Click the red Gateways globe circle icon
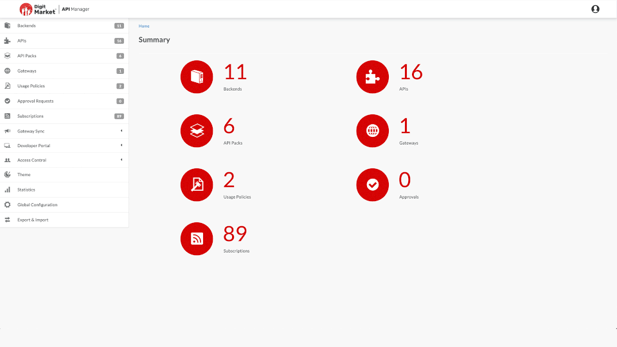This screenshot has height=347, width=617. tap(372, 130)
